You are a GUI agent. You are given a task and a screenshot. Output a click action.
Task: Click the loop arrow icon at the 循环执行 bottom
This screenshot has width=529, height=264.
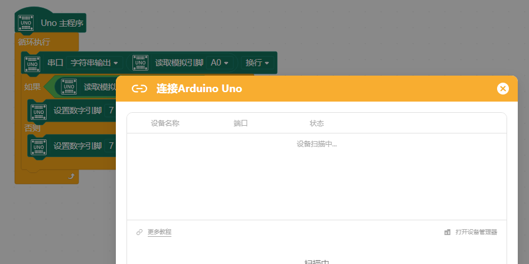point(71,176)
